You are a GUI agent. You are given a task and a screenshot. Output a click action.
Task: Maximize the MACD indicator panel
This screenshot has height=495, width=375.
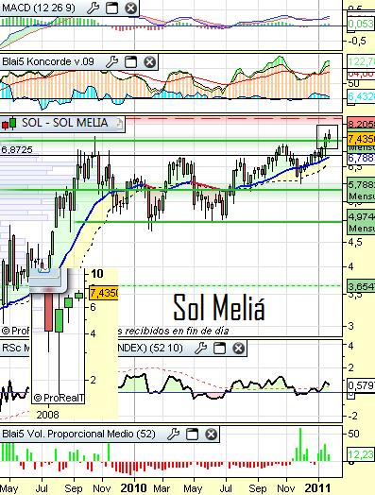pos(111,8)
